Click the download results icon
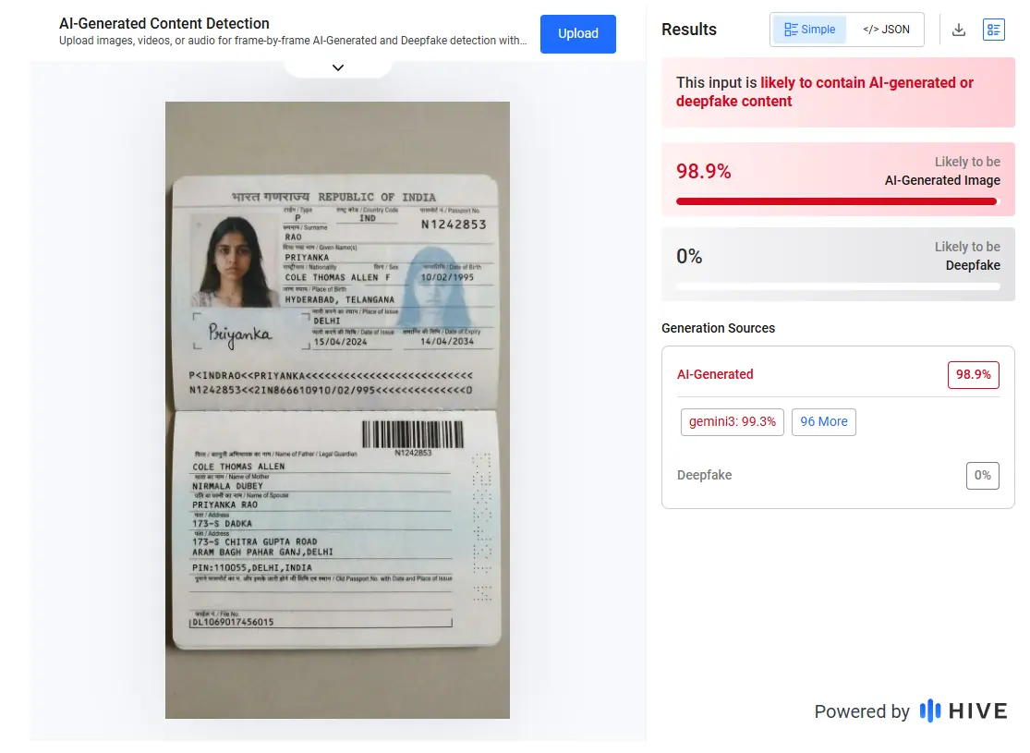Viewport: 1030px width, 753px height. pyautogui.click(x=958, y=30)
